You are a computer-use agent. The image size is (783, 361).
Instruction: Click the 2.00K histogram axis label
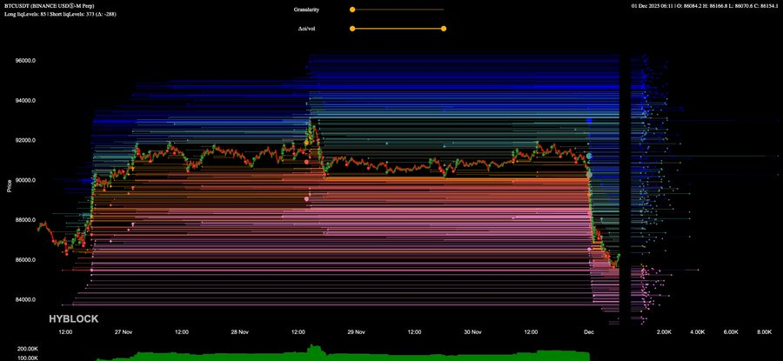coord(664,331)
